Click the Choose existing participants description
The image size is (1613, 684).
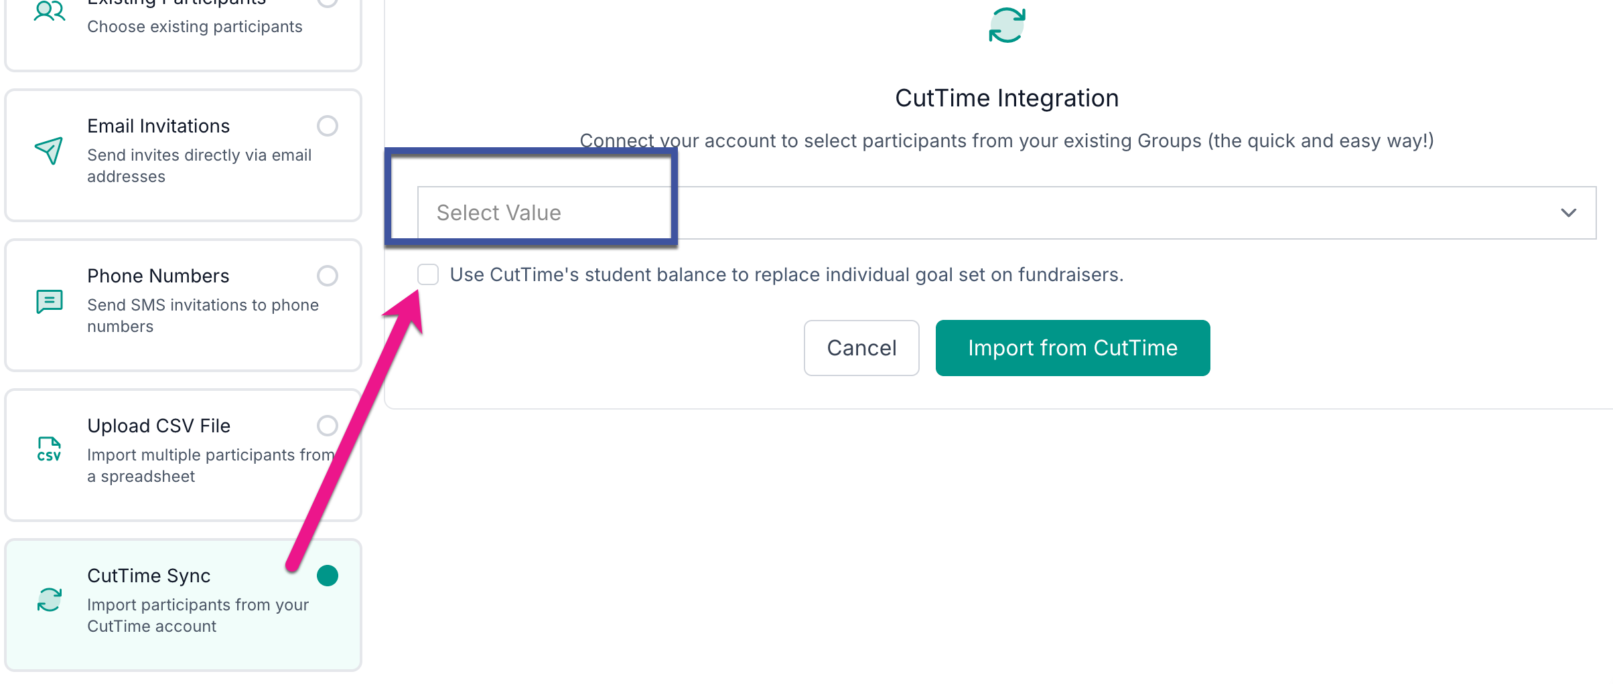(195, 27)
